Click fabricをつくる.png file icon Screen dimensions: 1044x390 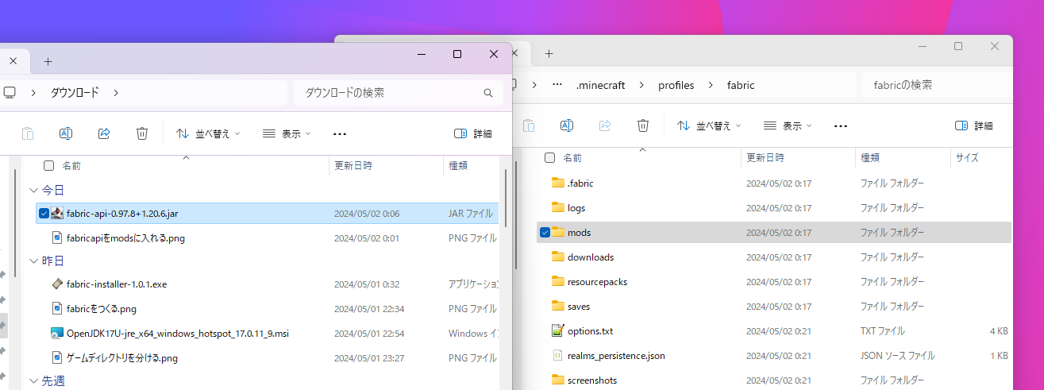[x=57, y=308]
